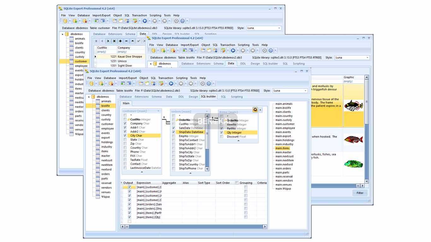Uncheck SaleDate field in orders table box
431x242 pixels.
[174, 128]
